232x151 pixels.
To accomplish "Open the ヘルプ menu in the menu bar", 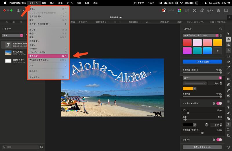I will pyautogui.click(x=151, y=3).
